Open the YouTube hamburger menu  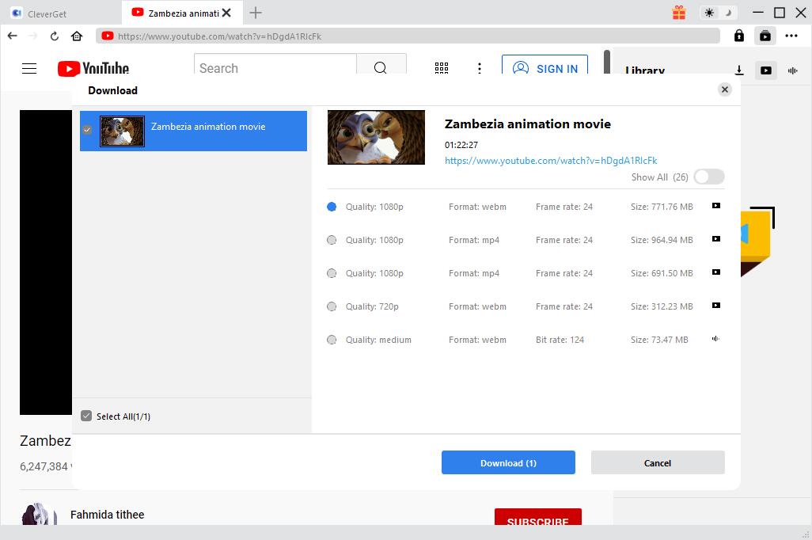tap(28, 68)
